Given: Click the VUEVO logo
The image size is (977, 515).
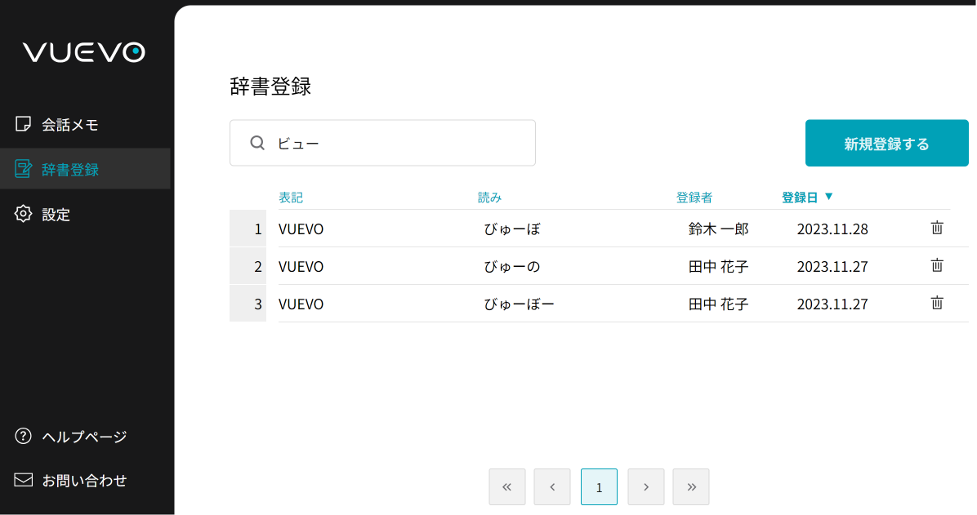Looking at the screenshot, I should point(83,51).
